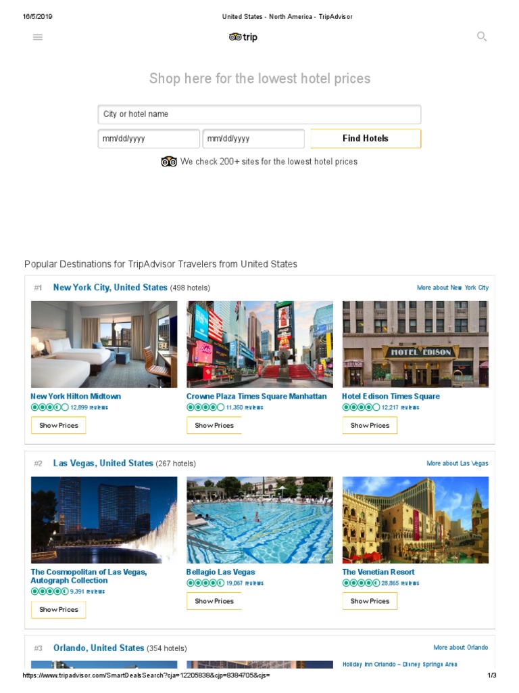This screenshot has height=693, width=519.
Task: Open the Las Vegas, United States heading
Action: (103, 463)
